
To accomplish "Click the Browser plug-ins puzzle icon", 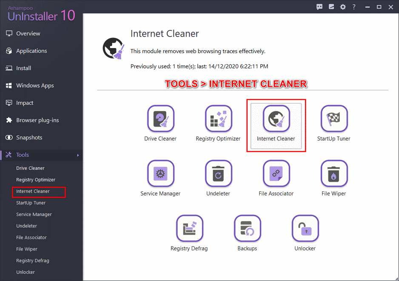I will 9,120.
